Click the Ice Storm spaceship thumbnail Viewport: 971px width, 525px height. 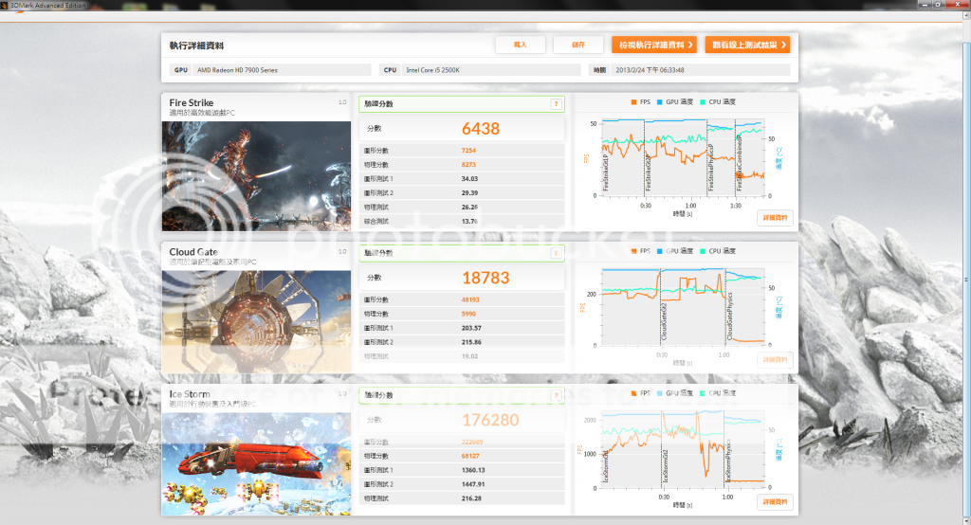point(256,464)
